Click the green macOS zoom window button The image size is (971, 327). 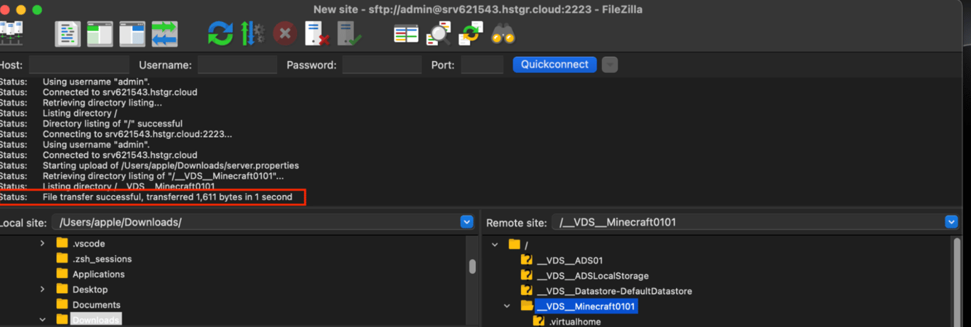37,10
